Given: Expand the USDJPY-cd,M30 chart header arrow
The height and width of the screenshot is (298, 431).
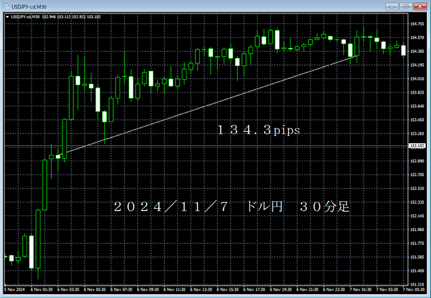Looking at the screenshot, I should [x=7, y=17].
